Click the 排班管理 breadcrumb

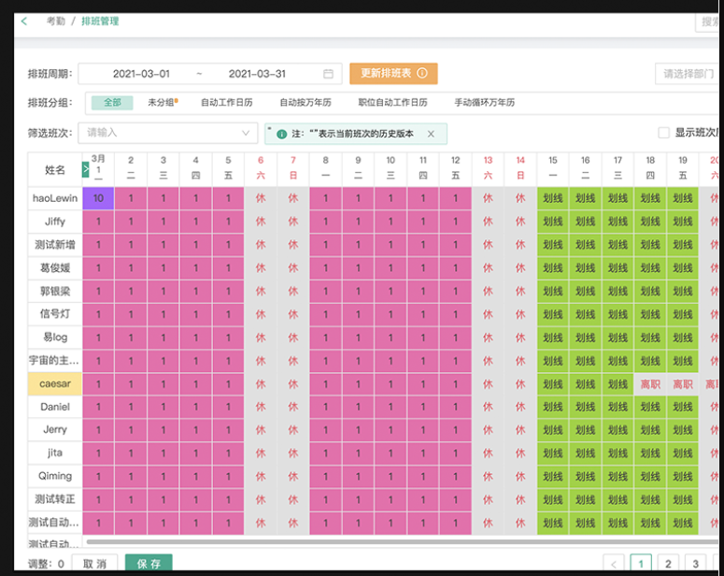tap(100, 22)
